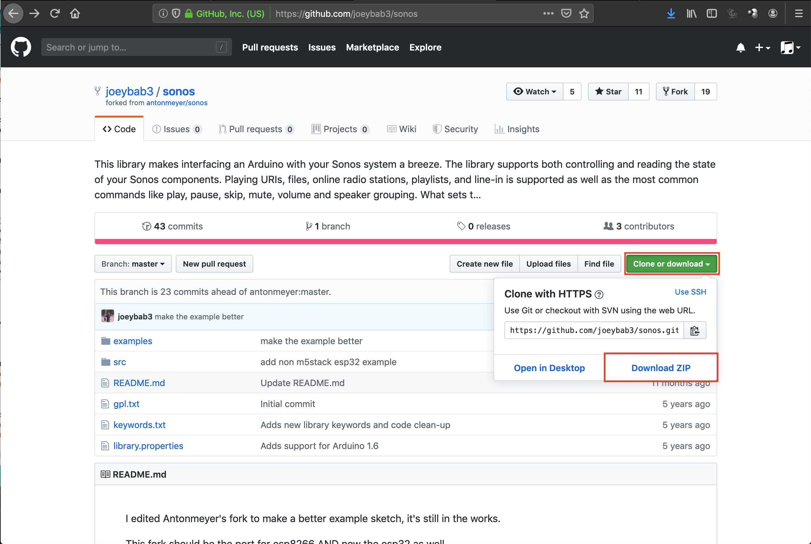Open the browser home icon

[75, 14]
